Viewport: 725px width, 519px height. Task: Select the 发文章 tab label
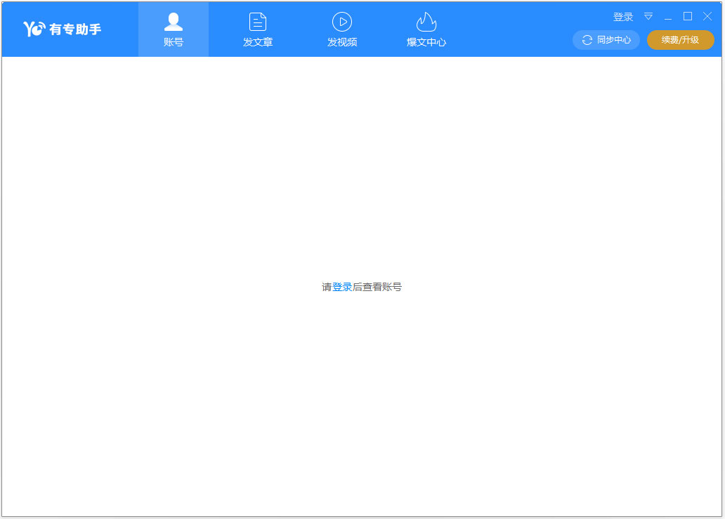pos(258,42)
